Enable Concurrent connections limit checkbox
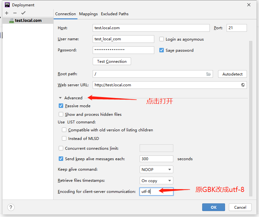Screen dimensions: 259x217 [61, 148]
